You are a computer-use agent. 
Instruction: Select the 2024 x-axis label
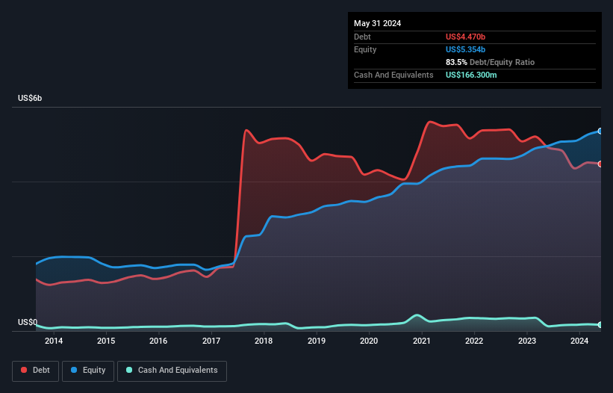tap(579, 341)
